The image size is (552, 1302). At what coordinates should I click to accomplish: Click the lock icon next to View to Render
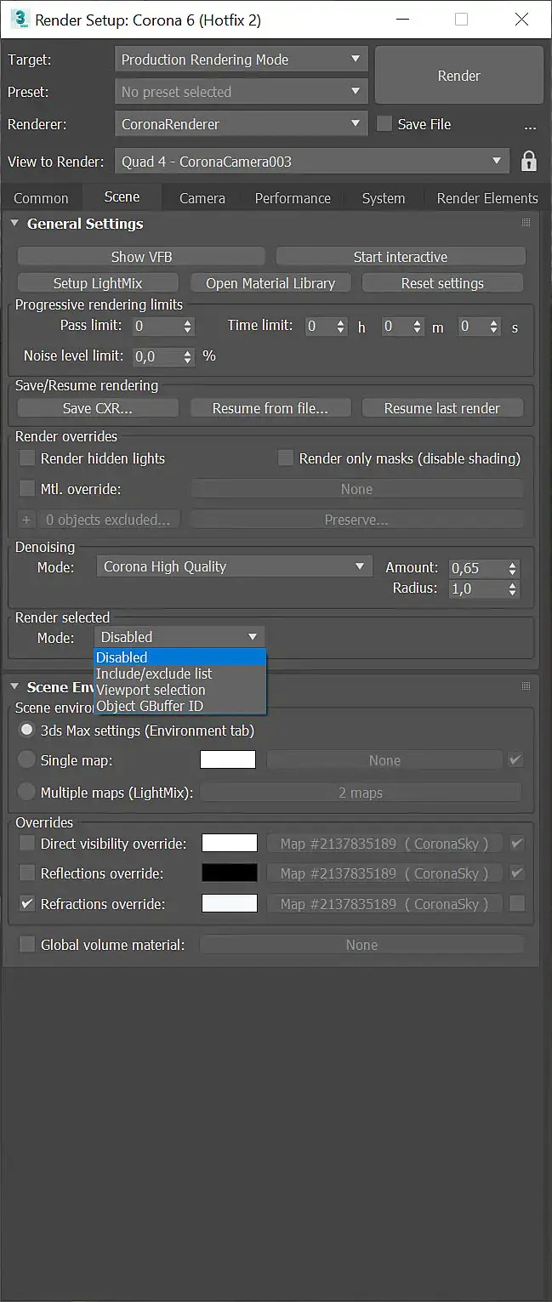click(528, 161)
